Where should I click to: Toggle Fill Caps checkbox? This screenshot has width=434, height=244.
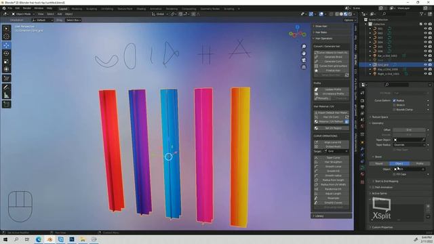click(394, 174)
